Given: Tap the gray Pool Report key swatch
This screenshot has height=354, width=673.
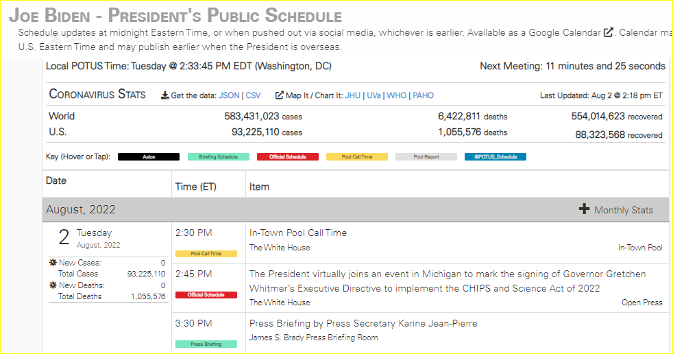Looking at the screenshot, I should 426,156.
